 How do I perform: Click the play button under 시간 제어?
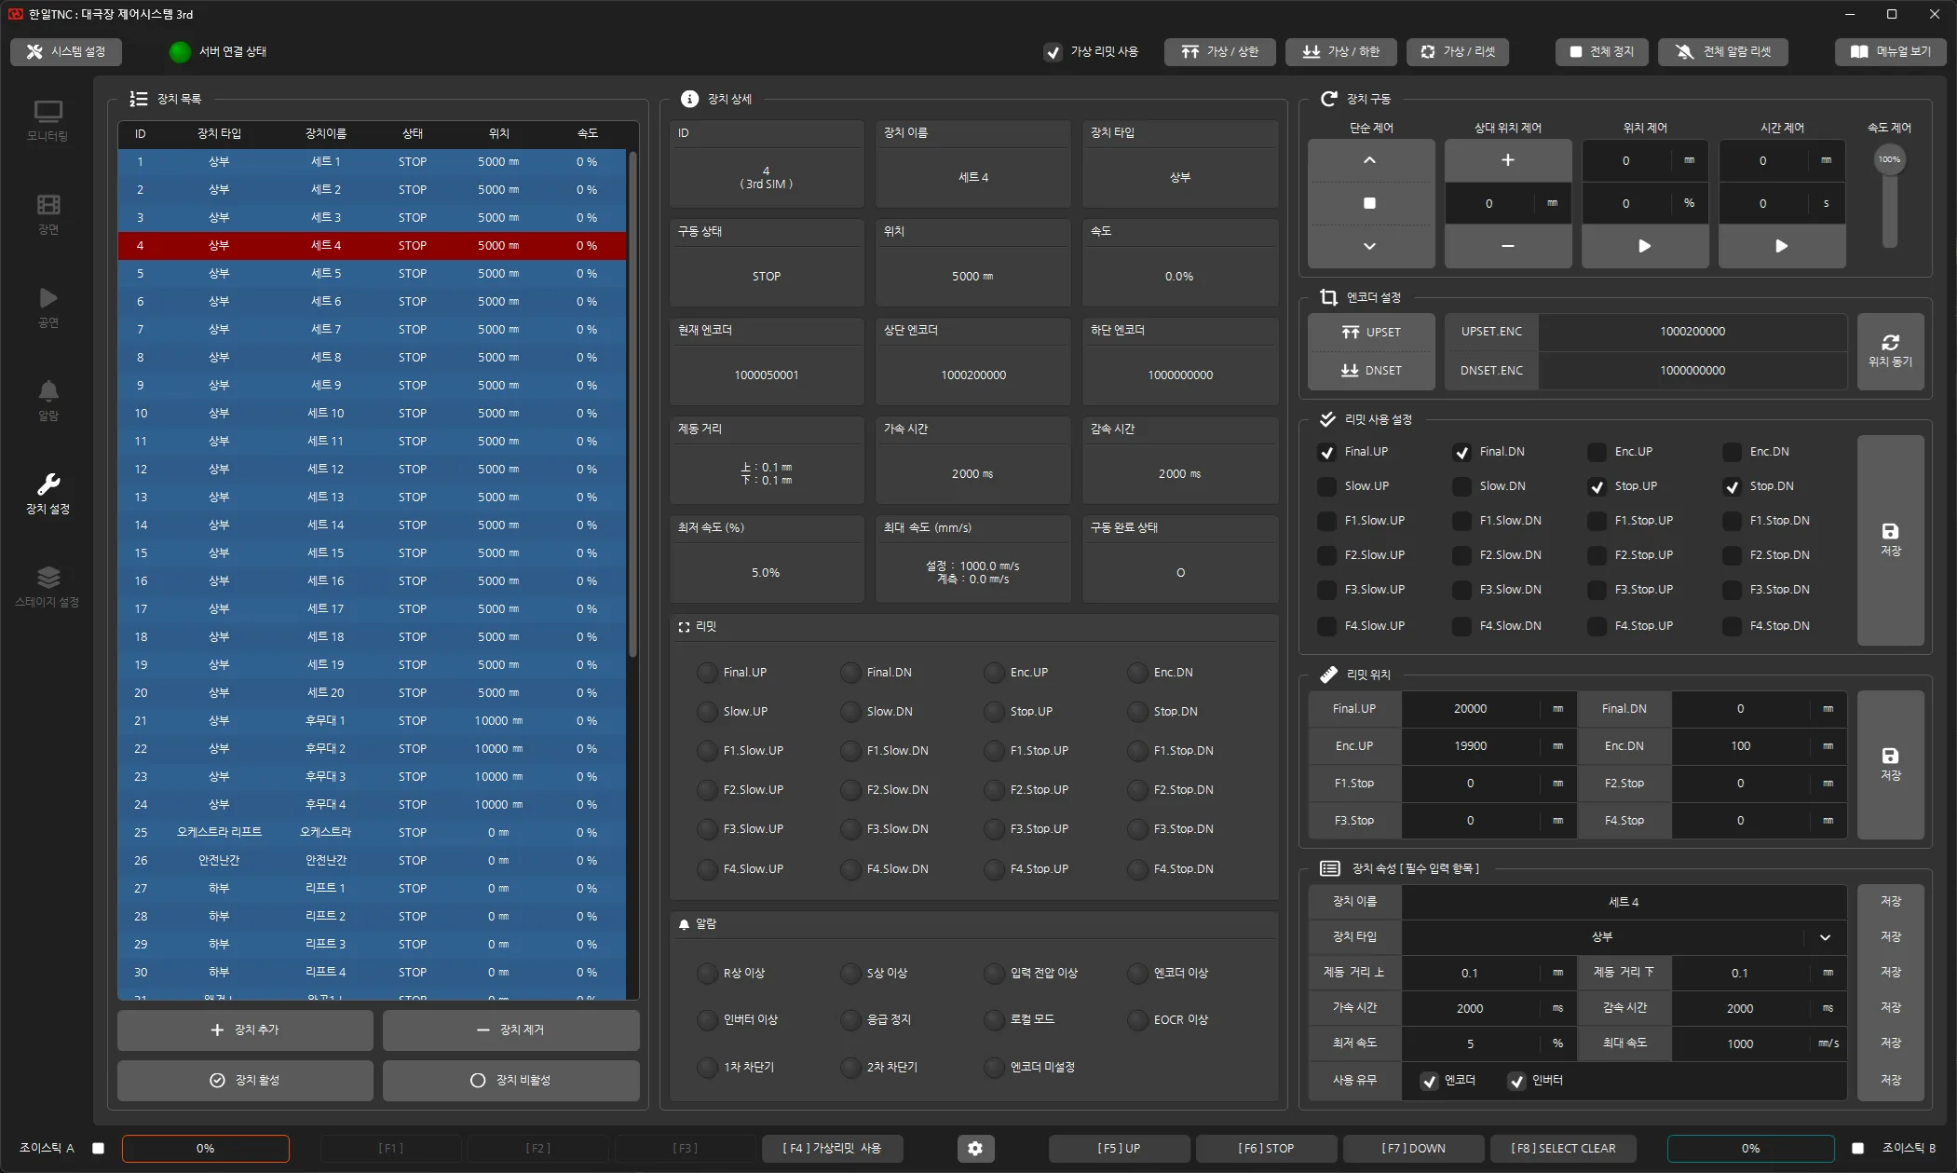(1781, 246)
